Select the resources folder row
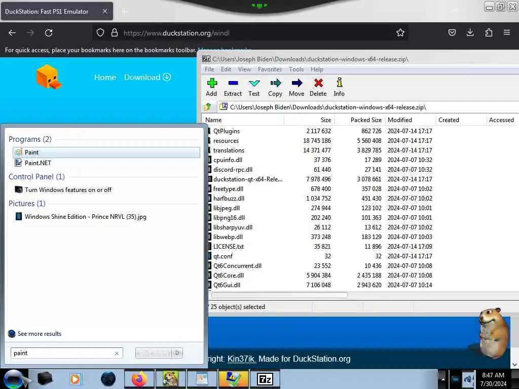Viewport: 519px width, 389px height. pyautogui.click(x=226, y=141)
